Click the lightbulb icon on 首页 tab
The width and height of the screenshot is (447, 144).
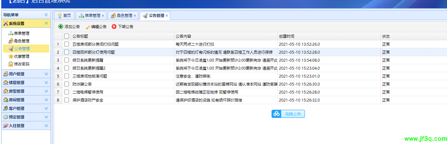coord(59,15)
